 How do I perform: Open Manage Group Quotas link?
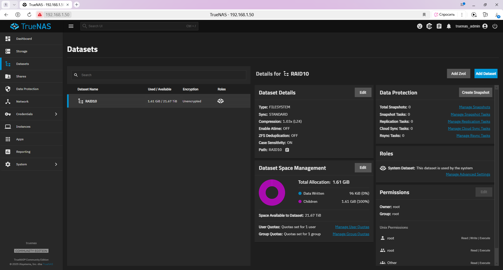[351, 234]
